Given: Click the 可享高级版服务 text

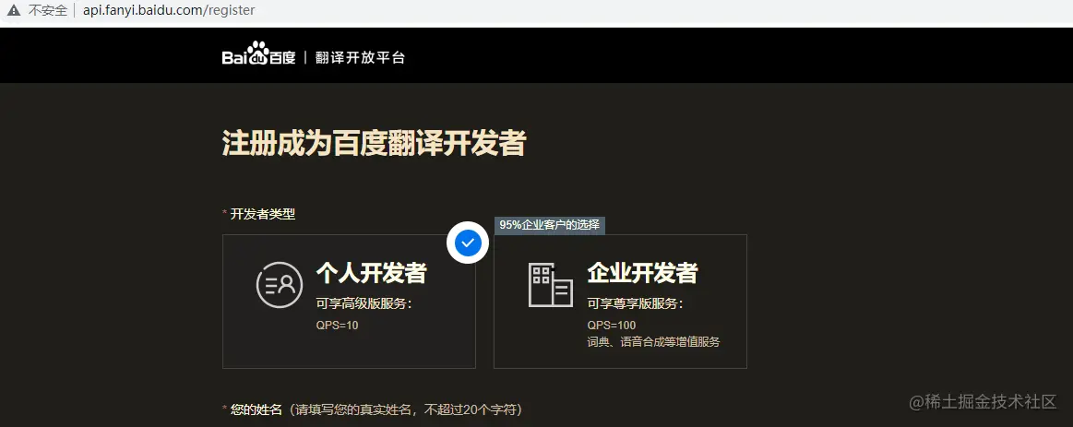Looking at the screenshot, I should [x=364, y=303].
